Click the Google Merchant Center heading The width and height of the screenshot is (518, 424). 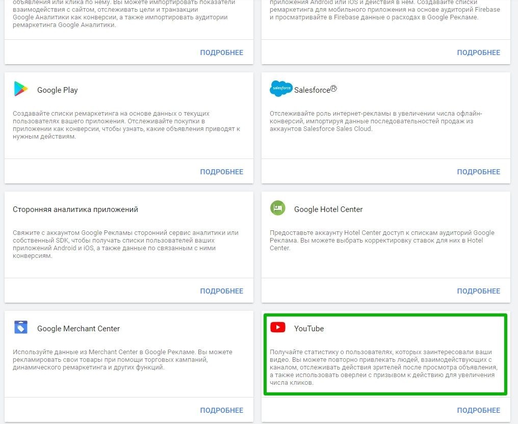pyautogui.click(x=79, y=329)
